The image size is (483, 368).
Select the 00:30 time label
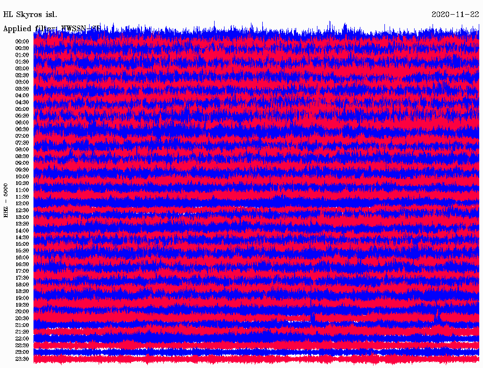coord(22,49)
